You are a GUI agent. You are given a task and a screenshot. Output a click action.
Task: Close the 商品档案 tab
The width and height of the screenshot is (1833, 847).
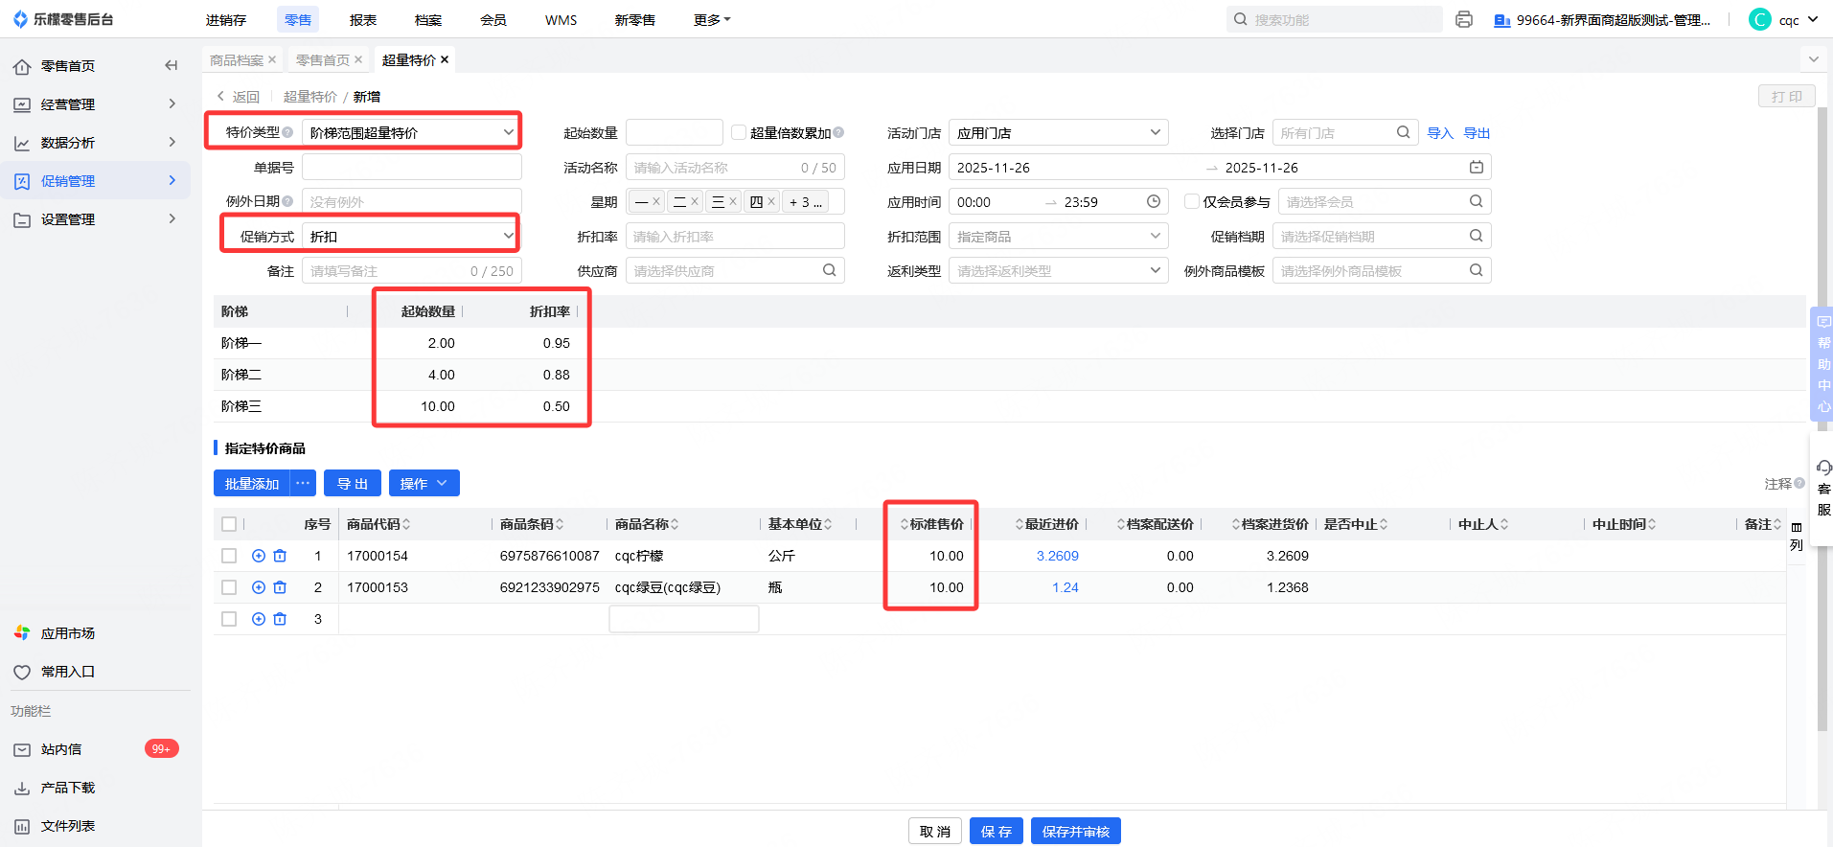click(x=272, y=59)
